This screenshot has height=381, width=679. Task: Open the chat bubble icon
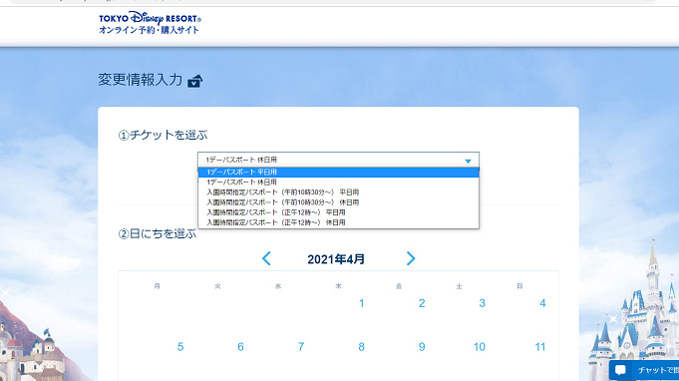click(x=620, y=370)
